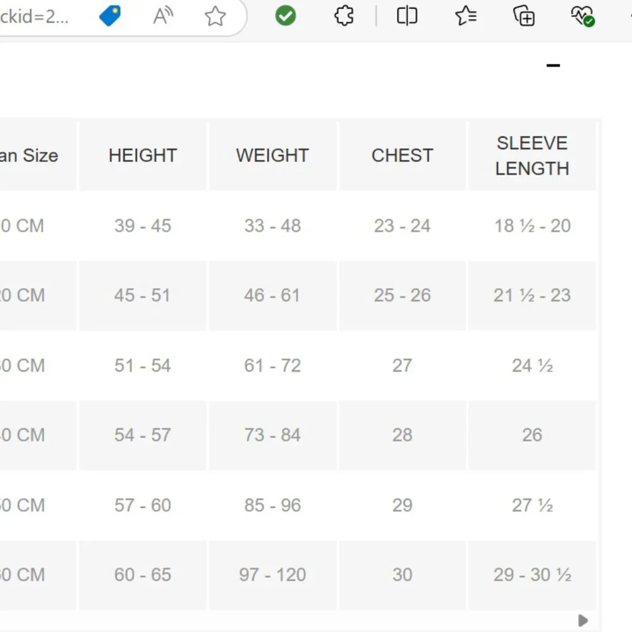
Task: Click the CHEST column header
Action: 402,155
